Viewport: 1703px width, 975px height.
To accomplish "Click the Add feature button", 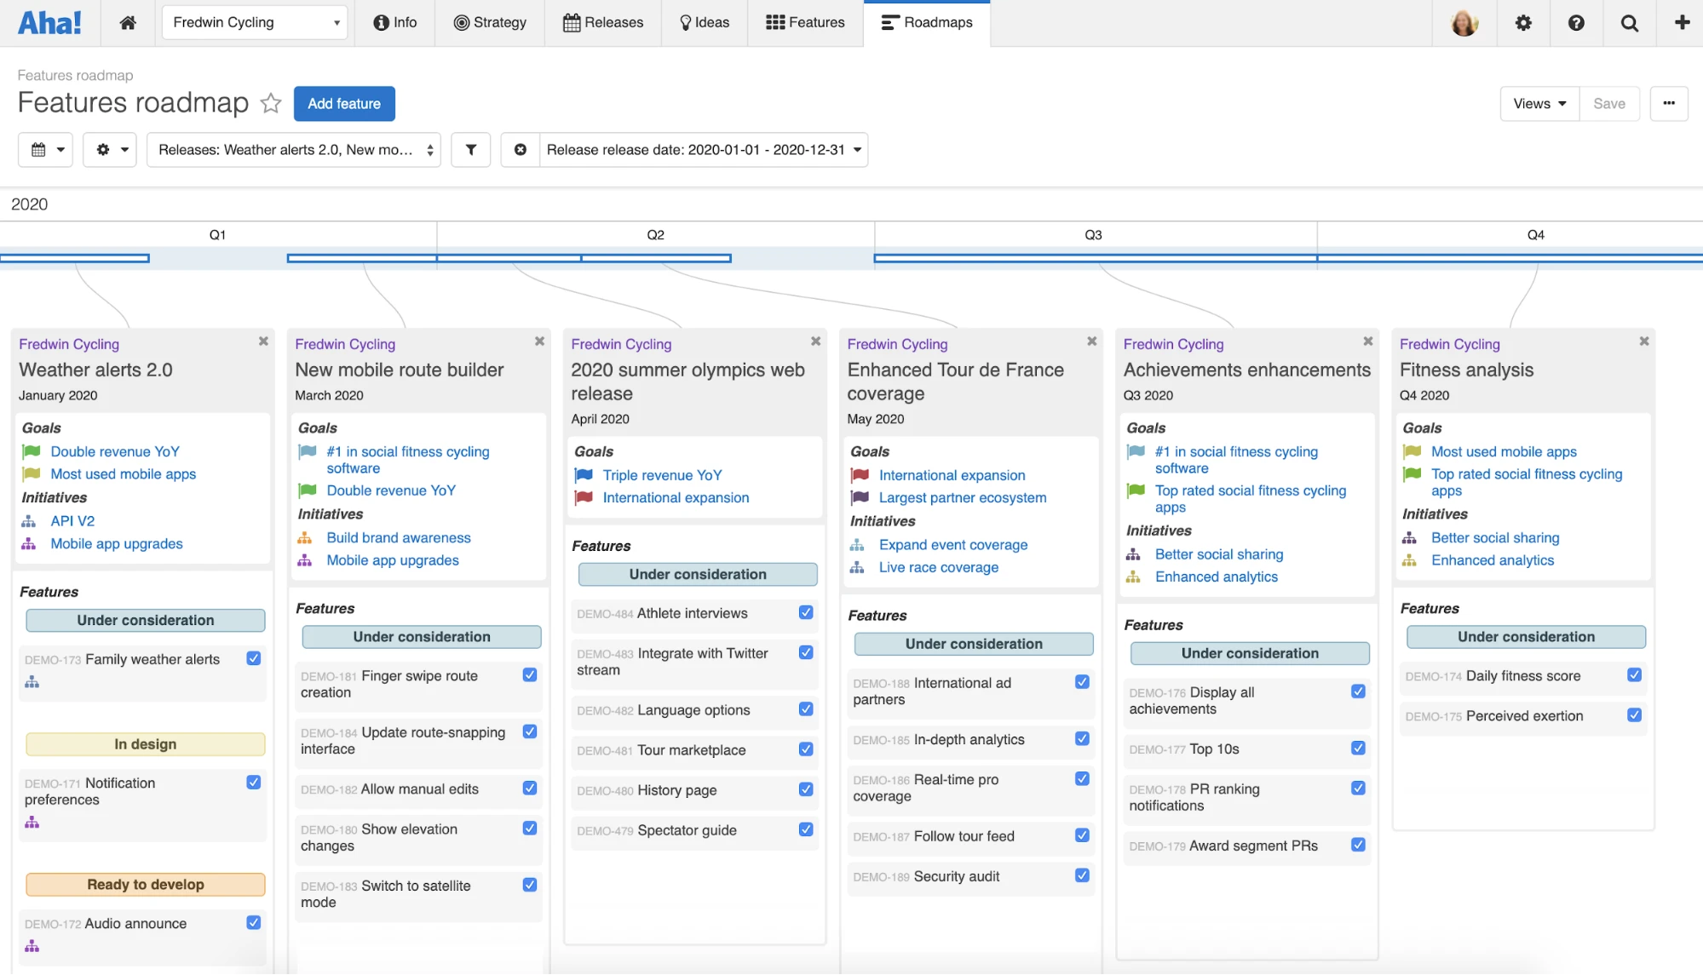I will click(x=344, y=104).
